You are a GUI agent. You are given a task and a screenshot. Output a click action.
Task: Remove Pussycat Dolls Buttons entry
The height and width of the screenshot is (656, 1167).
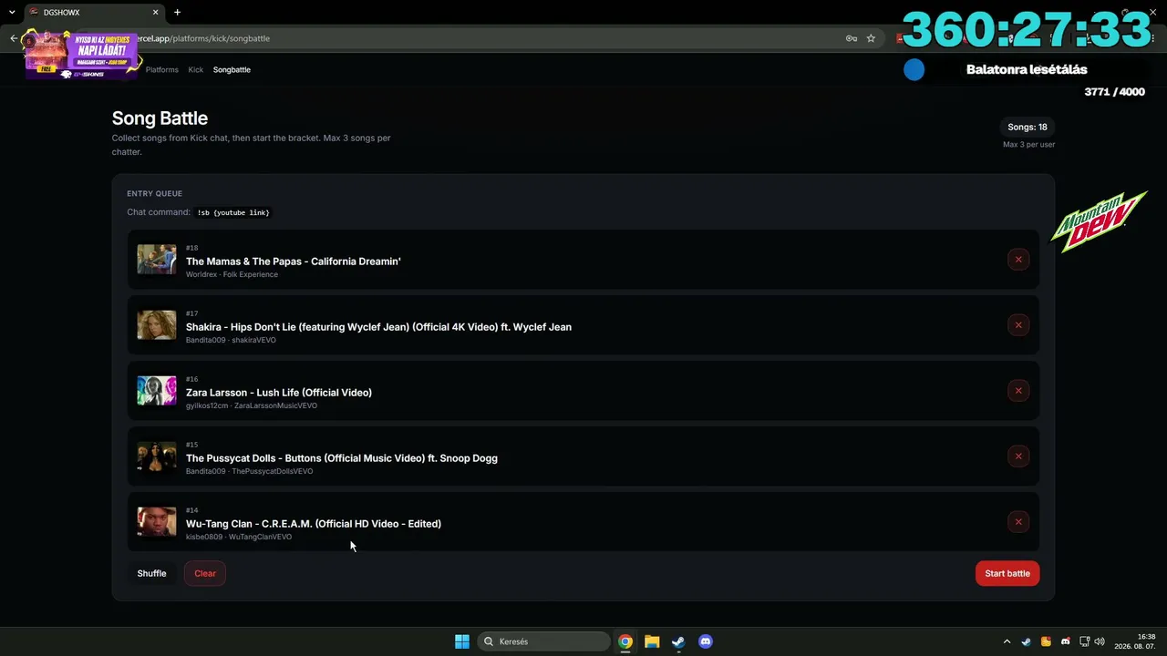point(1018,456)
